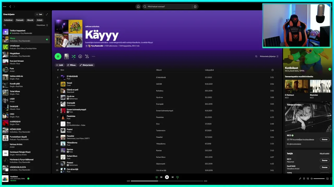Search within the Käyyy playlist

point(256,56)
